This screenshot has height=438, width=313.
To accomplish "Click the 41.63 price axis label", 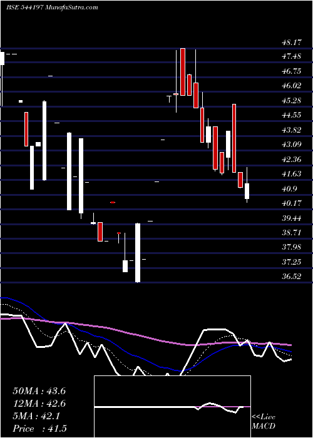I will 292,174.
